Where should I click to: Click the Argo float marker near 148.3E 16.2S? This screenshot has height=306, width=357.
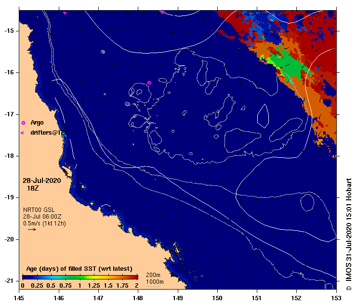[149, 83]
